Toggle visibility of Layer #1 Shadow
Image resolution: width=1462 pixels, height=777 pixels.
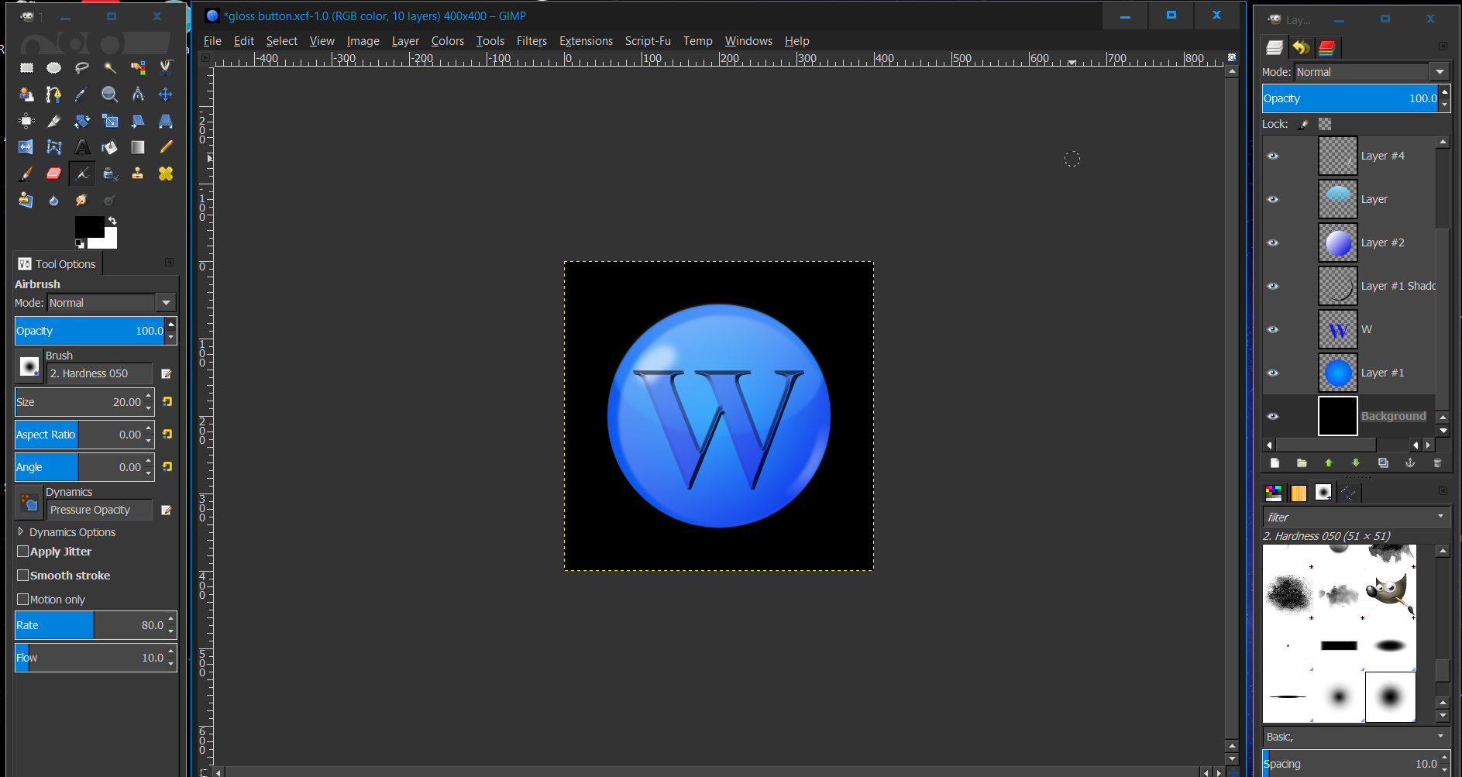point(1273,286)
